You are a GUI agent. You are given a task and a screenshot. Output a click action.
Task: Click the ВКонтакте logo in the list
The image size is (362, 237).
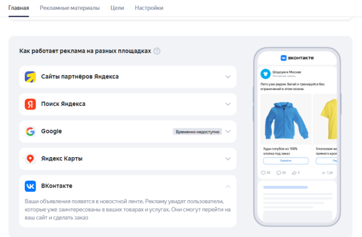click(x=30, y=186)
